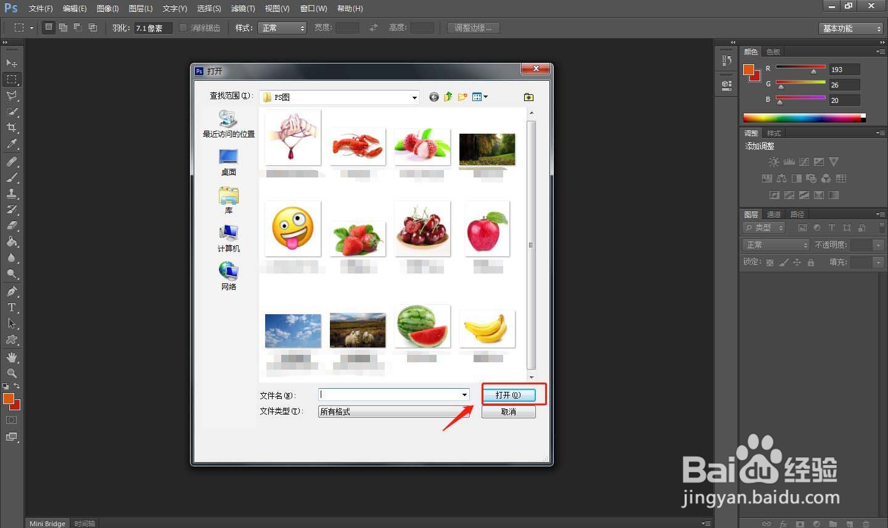The image size is (888, 528).
Task: Open the History panel icon
Action: tap(726, 61)
